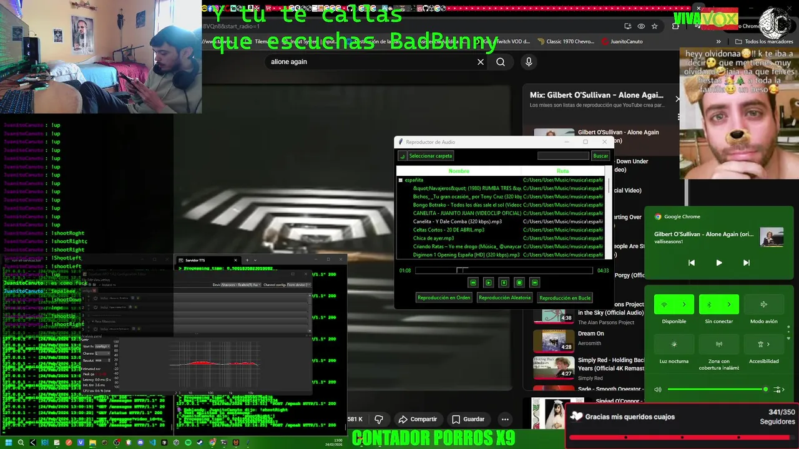Open Windows Start menu

(9, 443)
